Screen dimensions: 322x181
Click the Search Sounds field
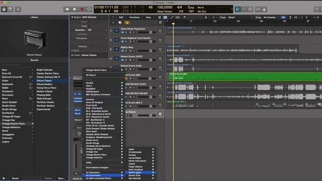(34, 65)
